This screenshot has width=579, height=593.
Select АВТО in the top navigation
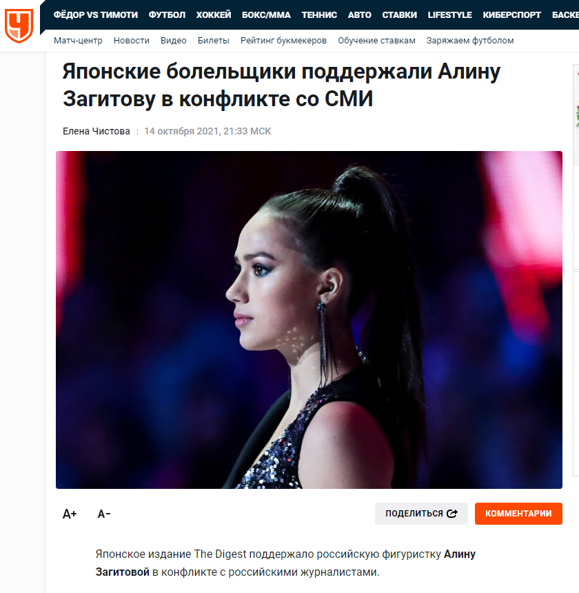(359, 14)
